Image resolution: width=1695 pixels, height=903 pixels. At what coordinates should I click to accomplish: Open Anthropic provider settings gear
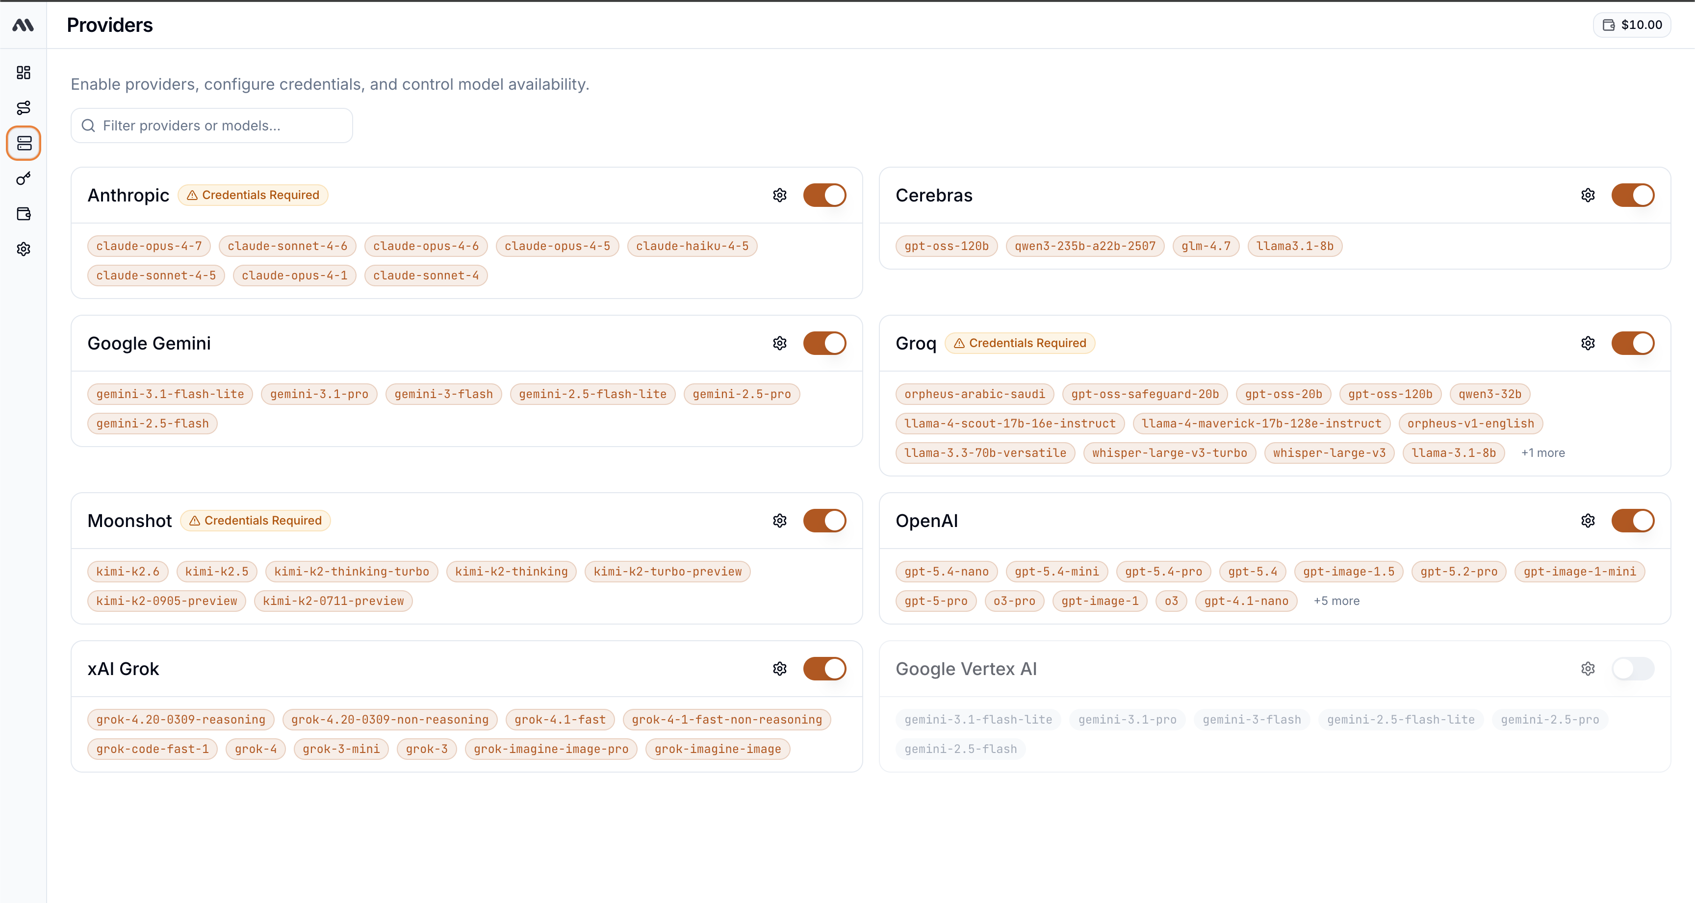(780, 195)
